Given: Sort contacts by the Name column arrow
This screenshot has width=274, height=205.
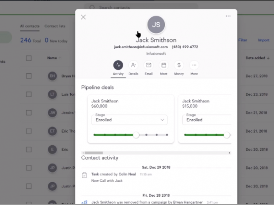Looking at the screenshot, I should tap(61, 58).
